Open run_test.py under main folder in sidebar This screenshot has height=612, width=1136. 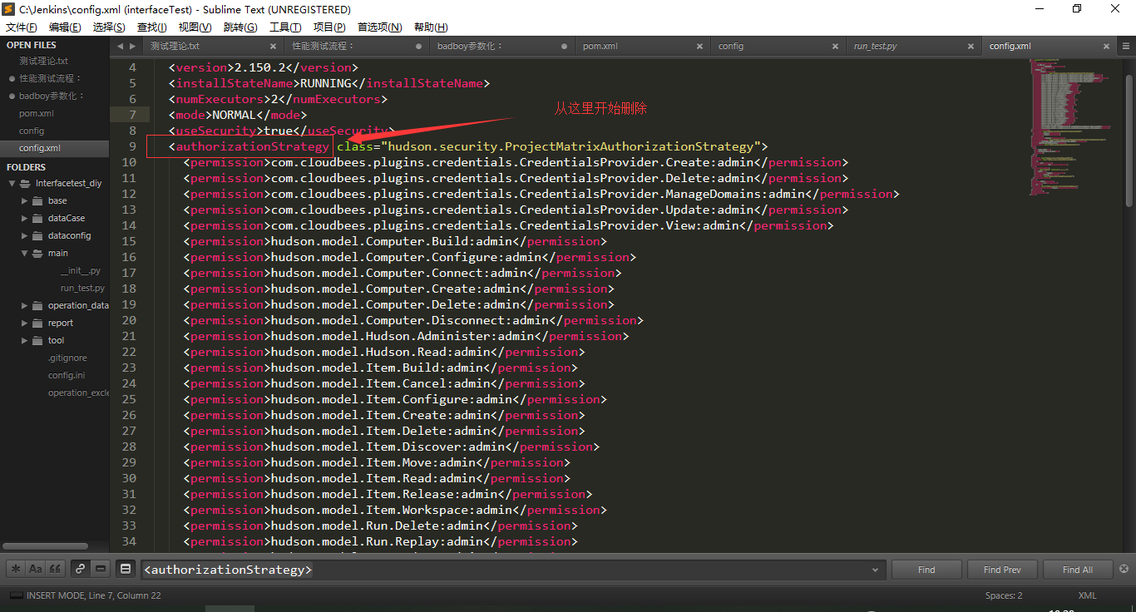point(82,288)
